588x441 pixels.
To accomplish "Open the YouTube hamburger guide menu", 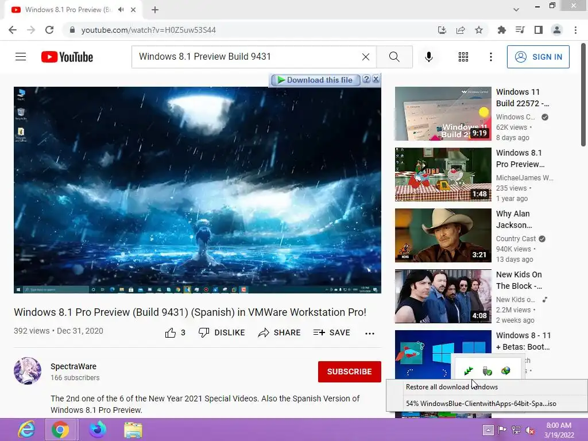I will 21,57.
